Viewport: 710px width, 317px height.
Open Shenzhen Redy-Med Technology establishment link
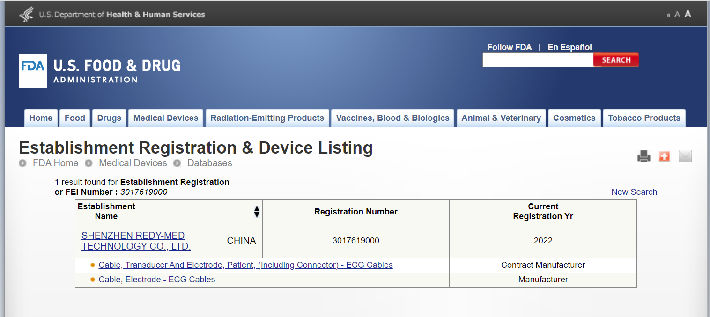[136, 241]
